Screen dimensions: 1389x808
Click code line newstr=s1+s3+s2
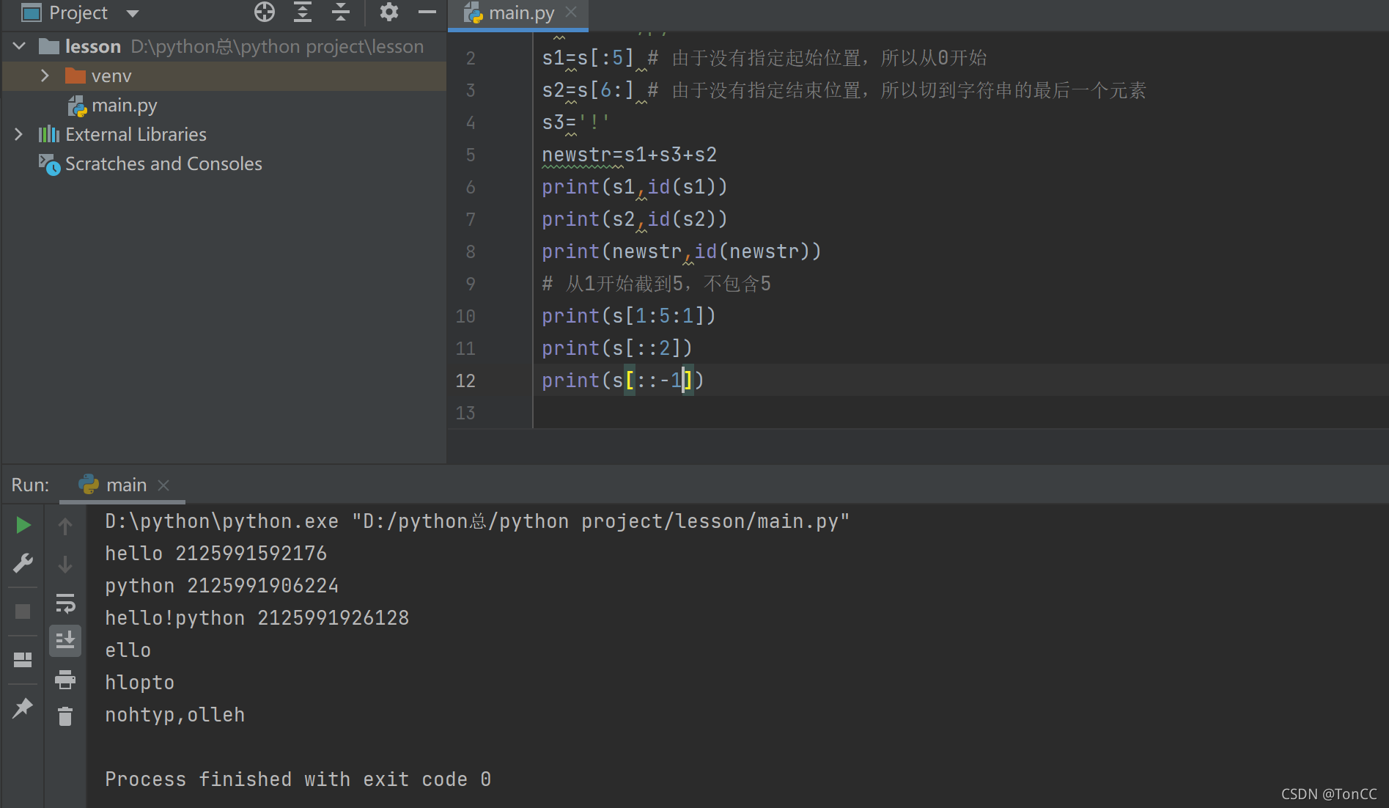pos(629,155)
